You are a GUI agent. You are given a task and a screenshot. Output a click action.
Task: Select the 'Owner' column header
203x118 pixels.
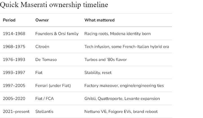click(x=42, y=20)
